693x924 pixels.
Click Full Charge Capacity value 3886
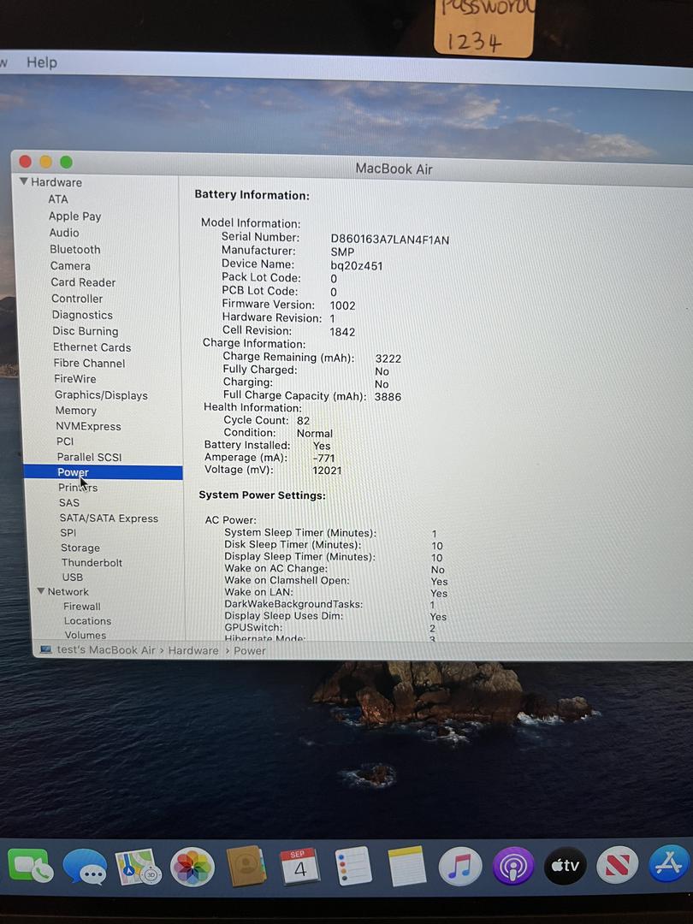point(388,397)
